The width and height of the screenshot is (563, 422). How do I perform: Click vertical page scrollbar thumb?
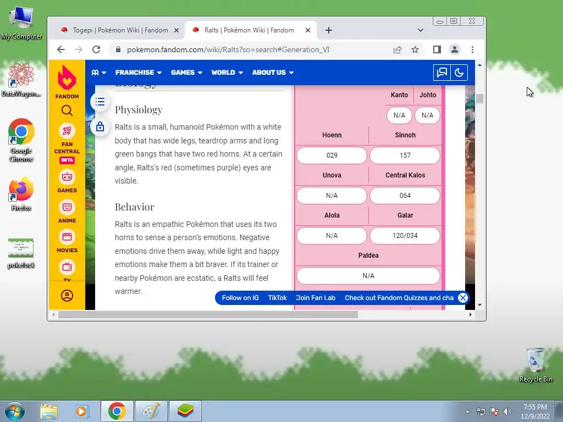coord(479,99)
